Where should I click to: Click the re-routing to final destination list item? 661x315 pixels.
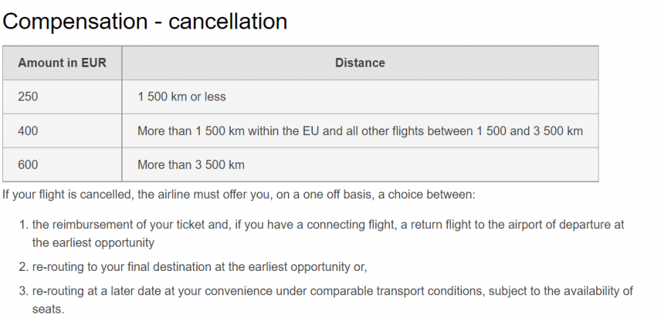(x=198, y=266)
